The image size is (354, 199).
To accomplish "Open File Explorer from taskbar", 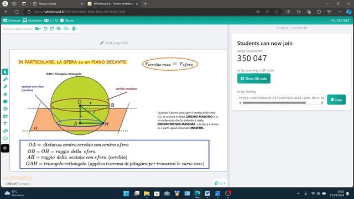I will coord(147,193).
